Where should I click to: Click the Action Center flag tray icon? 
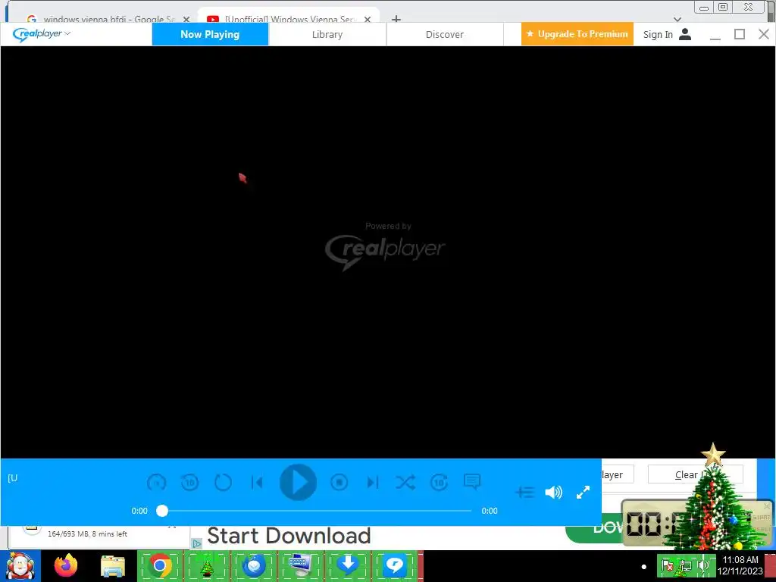667,565
